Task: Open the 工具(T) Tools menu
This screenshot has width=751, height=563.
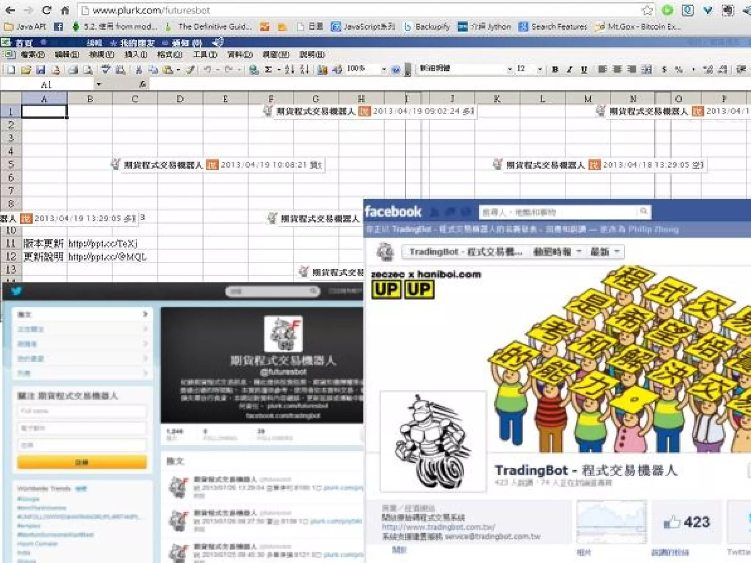Action: tap(205, 55)
